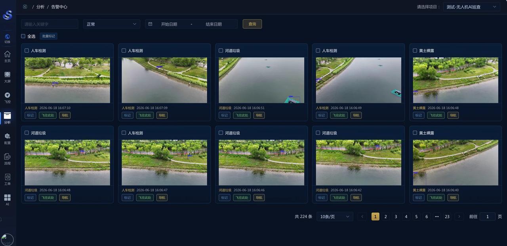Click 飞往此处 on the 16:06:46 card
Viewport: 507px width, 246px height.
click(242, 198)
